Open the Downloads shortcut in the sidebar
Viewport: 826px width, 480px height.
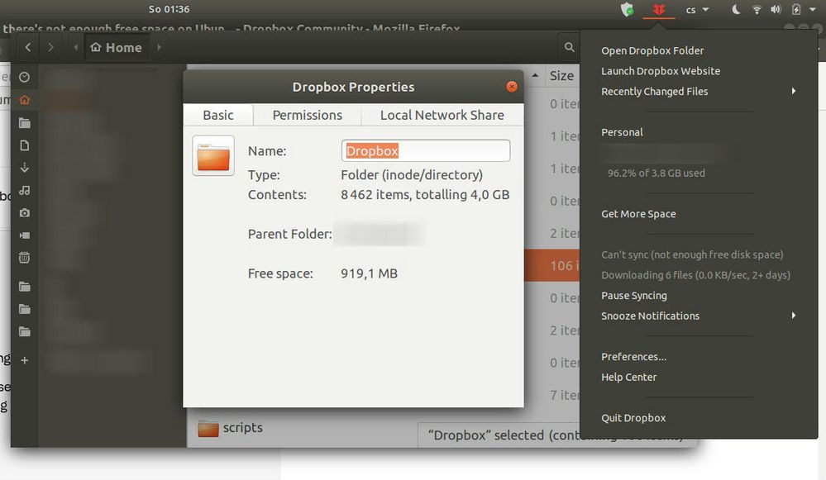(24, 168)
